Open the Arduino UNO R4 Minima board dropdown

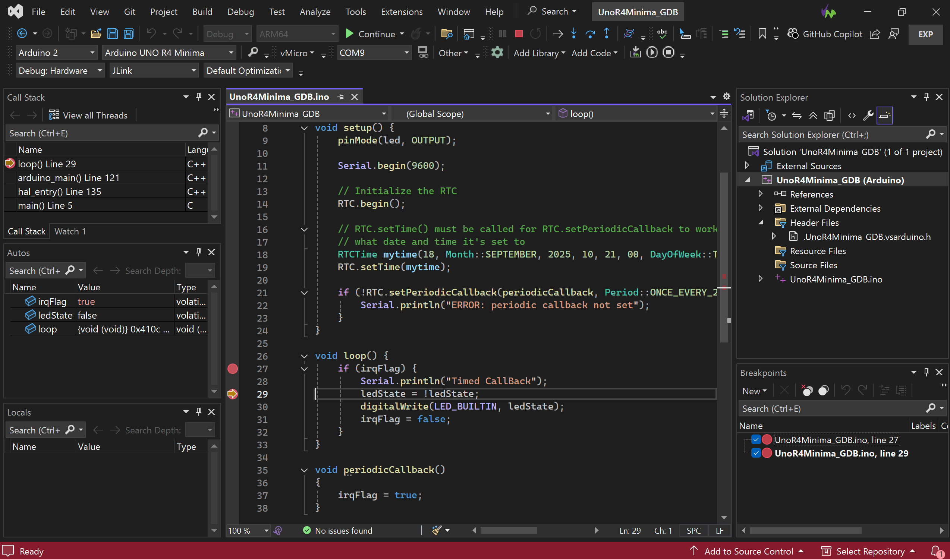click(231, 53)
